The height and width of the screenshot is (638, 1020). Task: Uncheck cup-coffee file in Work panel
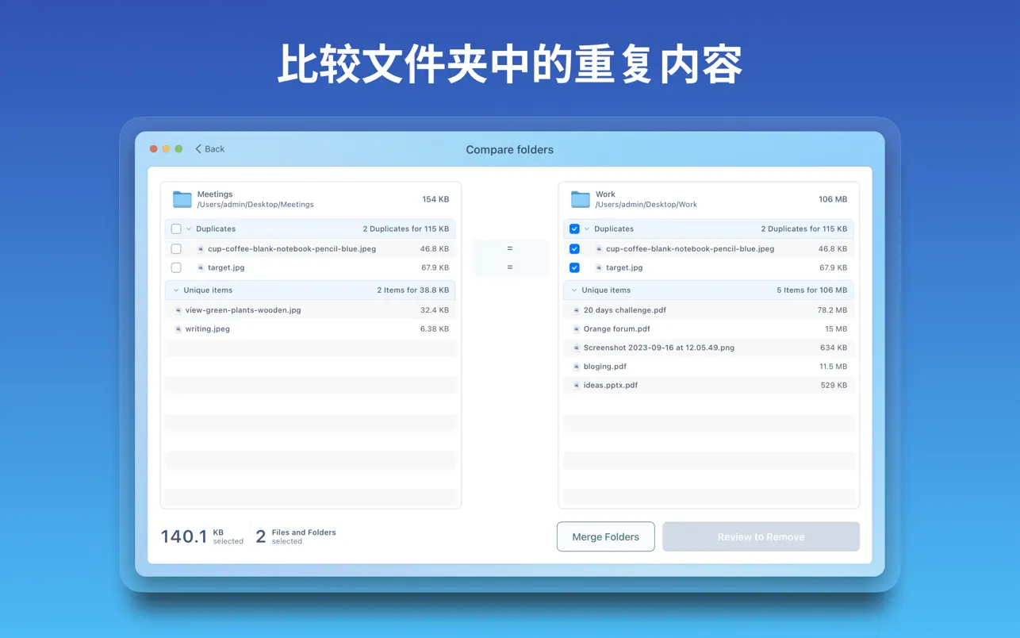coord(574,248)
